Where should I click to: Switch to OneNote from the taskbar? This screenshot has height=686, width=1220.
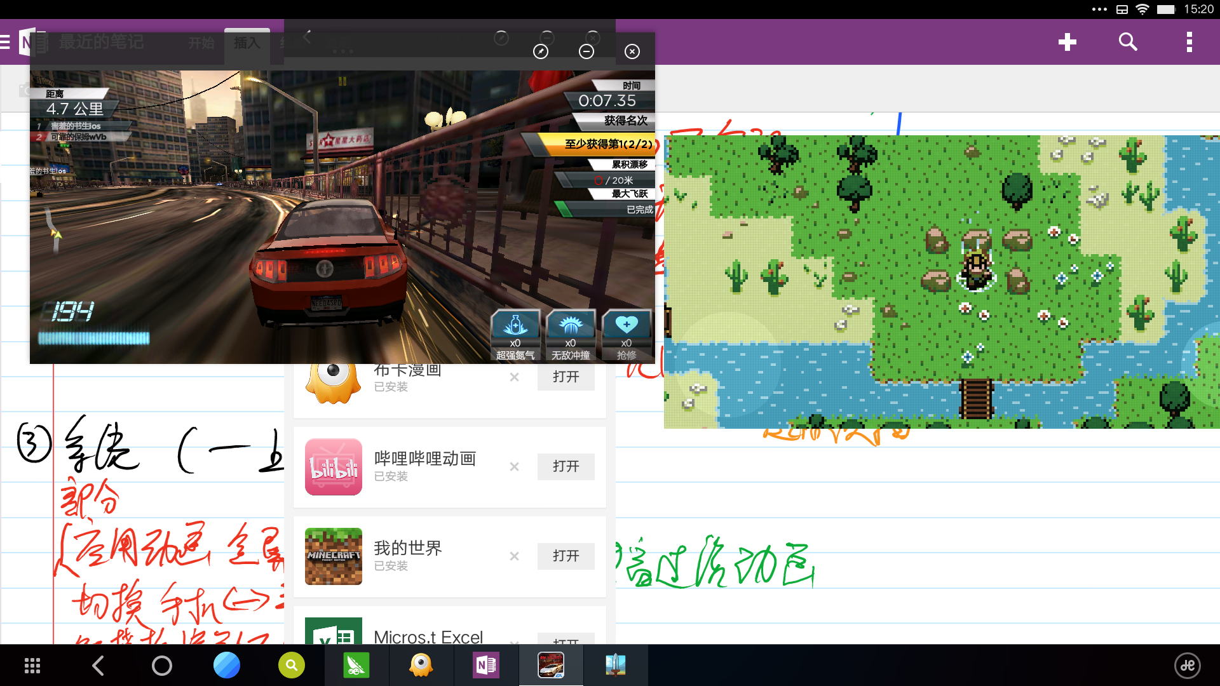tap(486, 666)
